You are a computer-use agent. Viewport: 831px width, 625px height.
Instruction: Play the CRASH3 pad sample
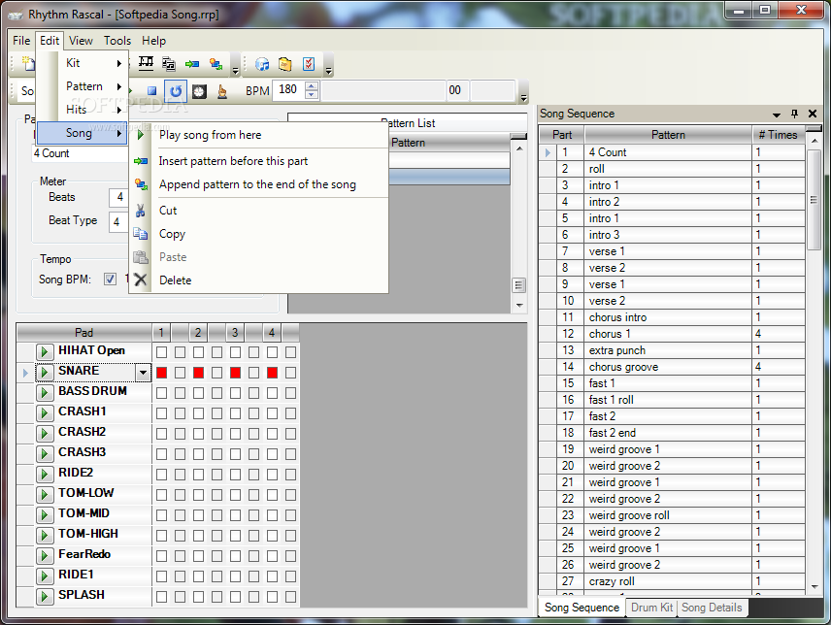click(45, 454)
